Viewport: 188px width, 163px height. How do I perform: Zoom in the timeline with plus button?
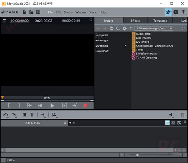[x=180, y=155]
